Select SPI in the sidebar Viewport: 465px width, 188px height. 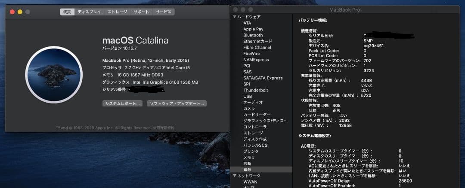247,84
